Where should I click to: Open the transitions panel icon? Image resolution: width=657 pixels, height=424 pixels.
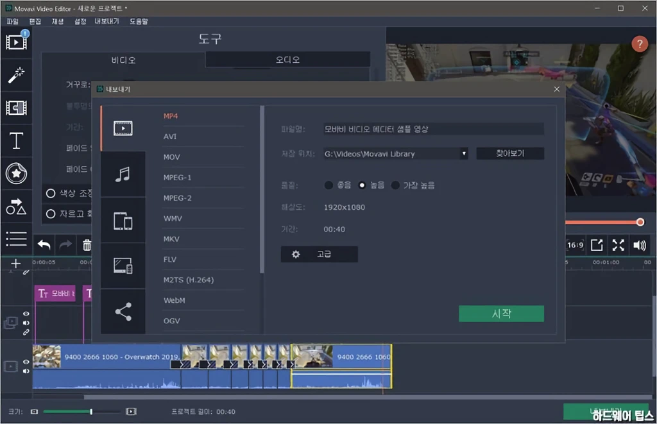point(16,108)
